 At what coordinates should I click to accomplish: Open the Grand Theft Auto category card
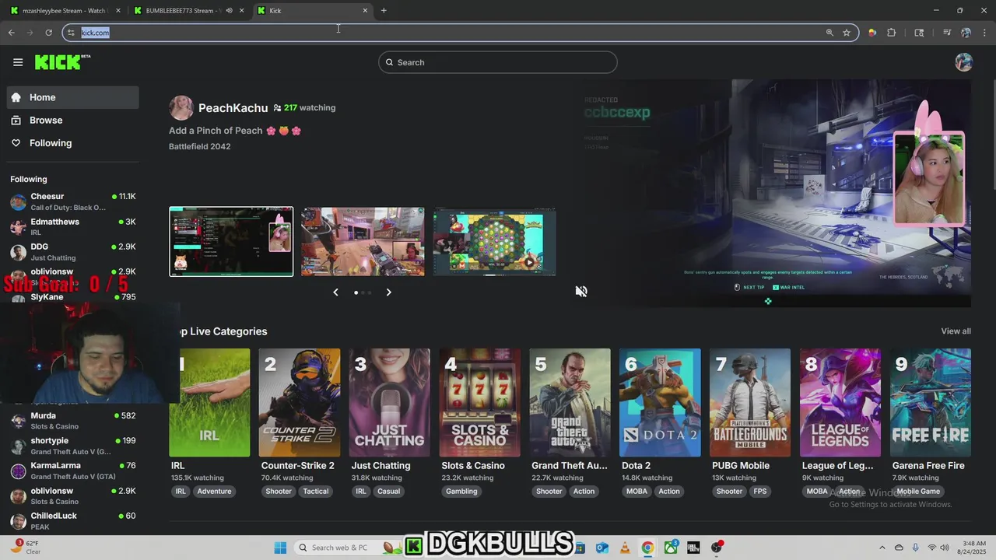570,402
